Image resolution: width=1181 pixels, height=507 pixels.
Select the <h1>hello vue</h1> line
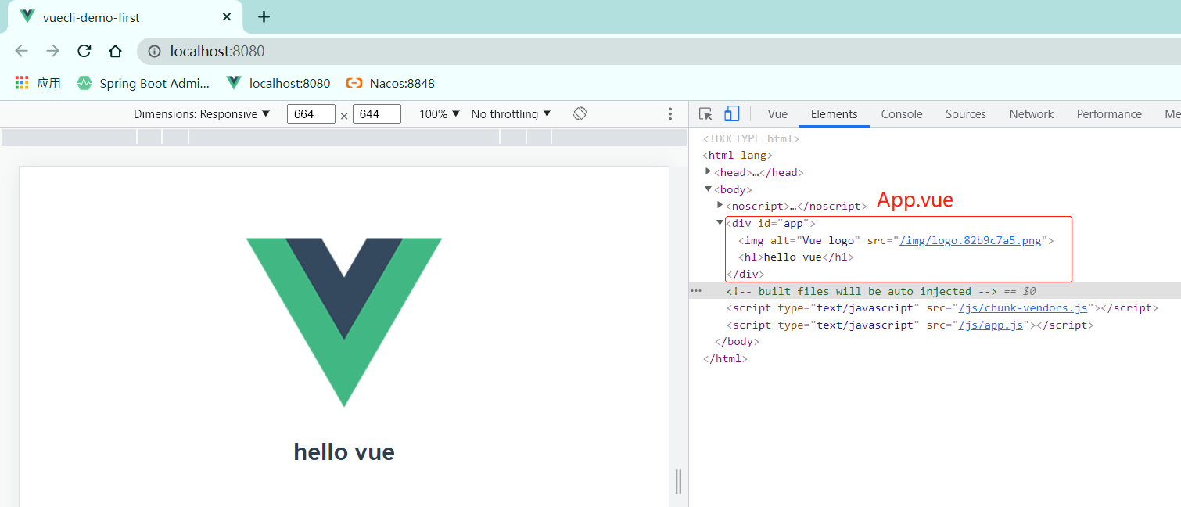(796, 257)
